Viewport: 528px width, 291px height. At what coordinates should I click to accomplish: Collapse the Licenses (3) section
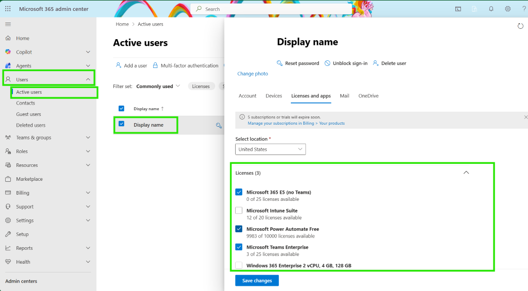click(466, 173)
